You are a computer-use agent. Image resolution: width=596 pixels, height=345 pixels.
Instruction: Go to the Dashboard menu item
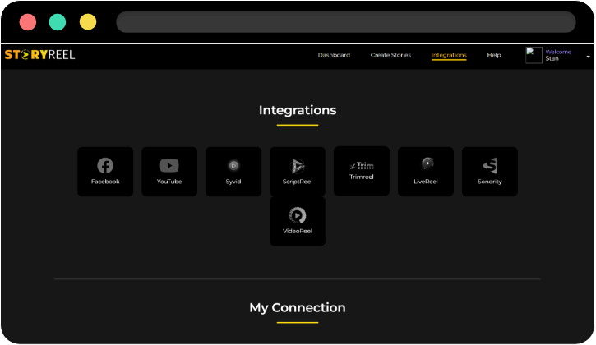pos(334,55)
